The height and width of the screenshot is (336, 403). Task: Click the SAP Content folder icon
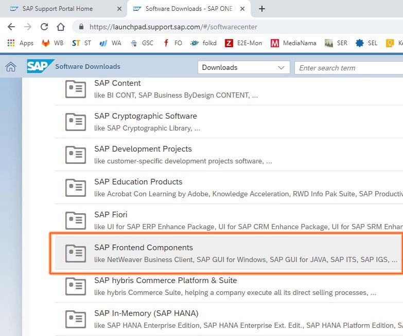click(x=76, y=89)
